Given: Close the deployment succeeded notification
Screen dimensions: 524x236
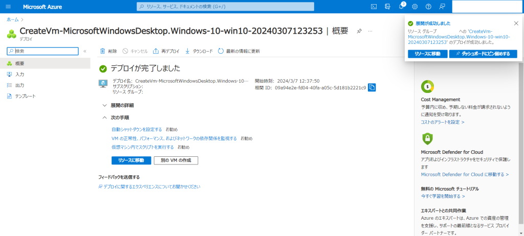Looking at the screenshot, I should [x=516, y=23].
